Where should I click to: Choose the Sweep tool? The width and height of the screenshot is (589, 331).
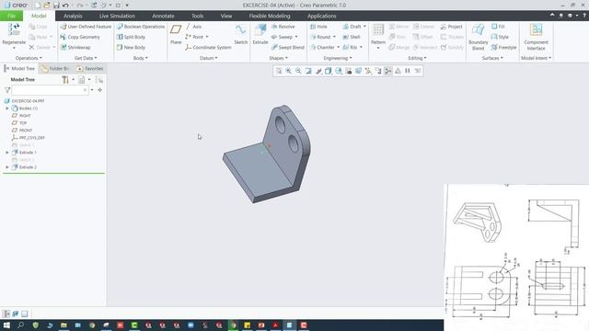click(x=284, y=37)
